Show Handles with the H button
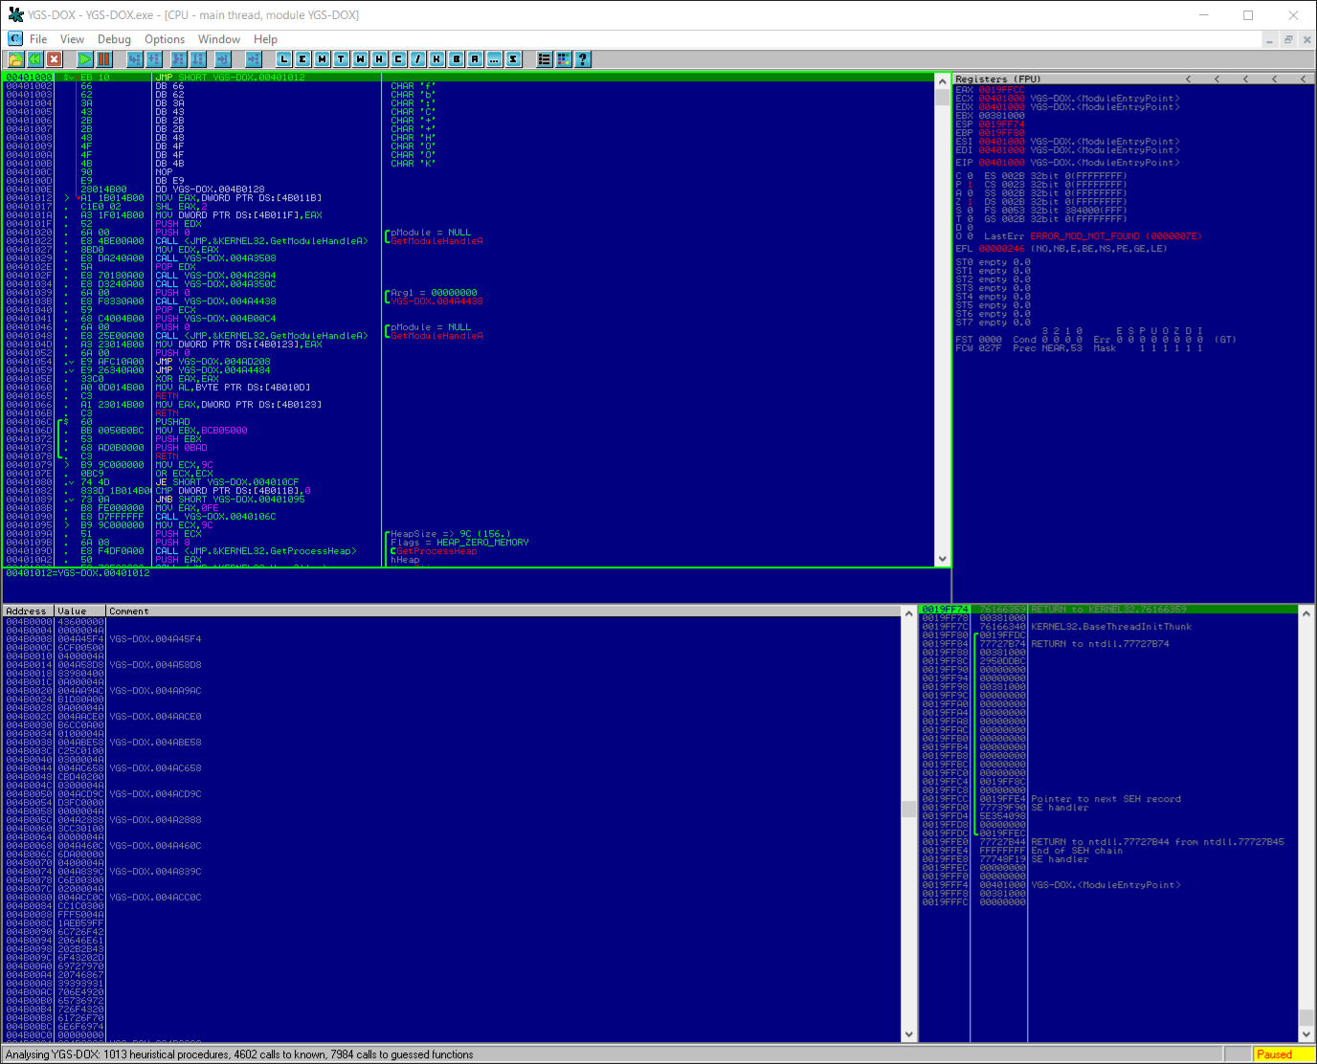This screenshot has height=1064, width=1317. [x=379, y=59]
